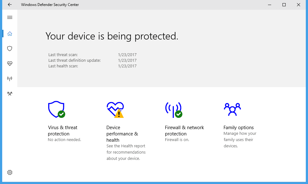Select the family group icon above Family options

point(232,110)
